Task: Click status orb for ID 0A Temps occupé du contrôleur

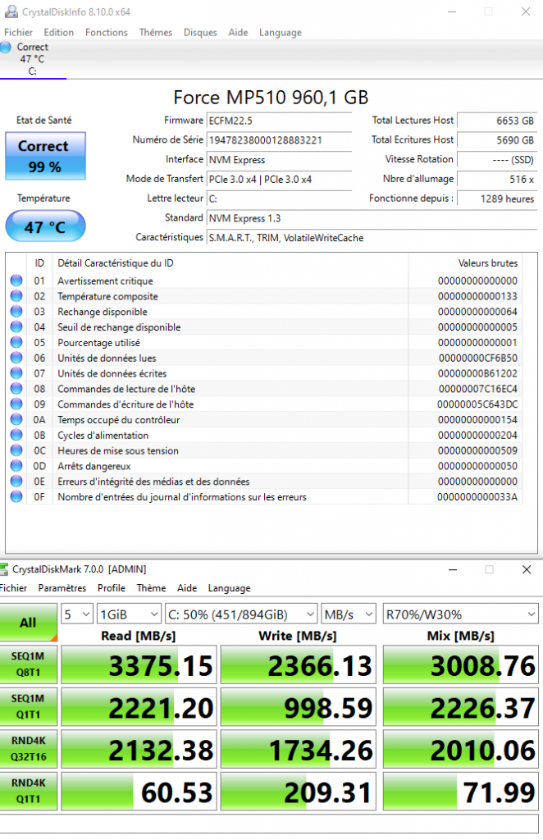Action: click(16, 419)
